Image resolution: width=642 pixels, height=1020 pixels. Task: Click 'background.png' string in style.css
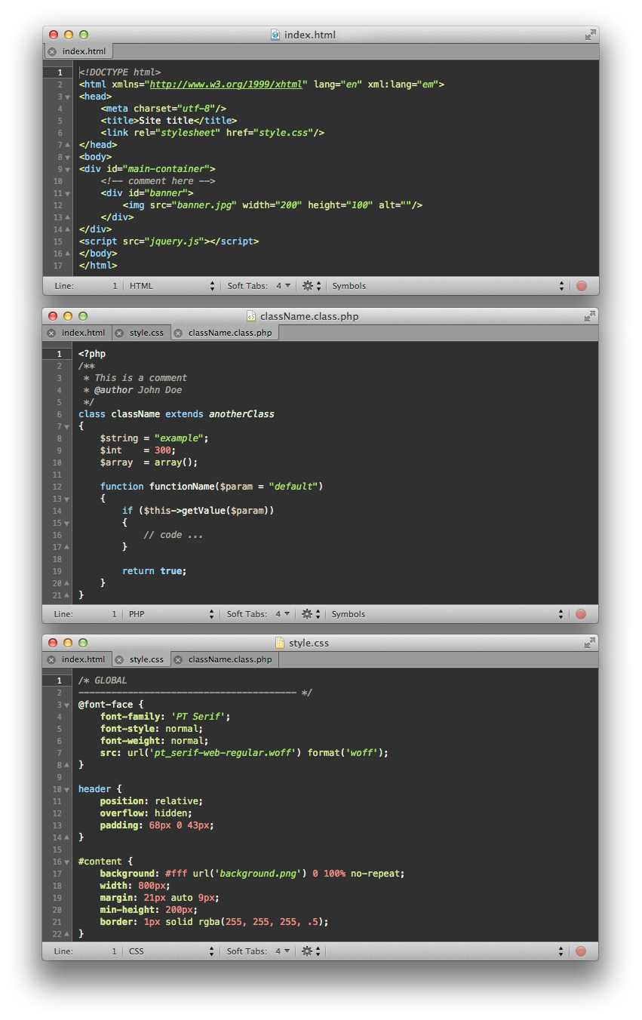coord(259,874)
